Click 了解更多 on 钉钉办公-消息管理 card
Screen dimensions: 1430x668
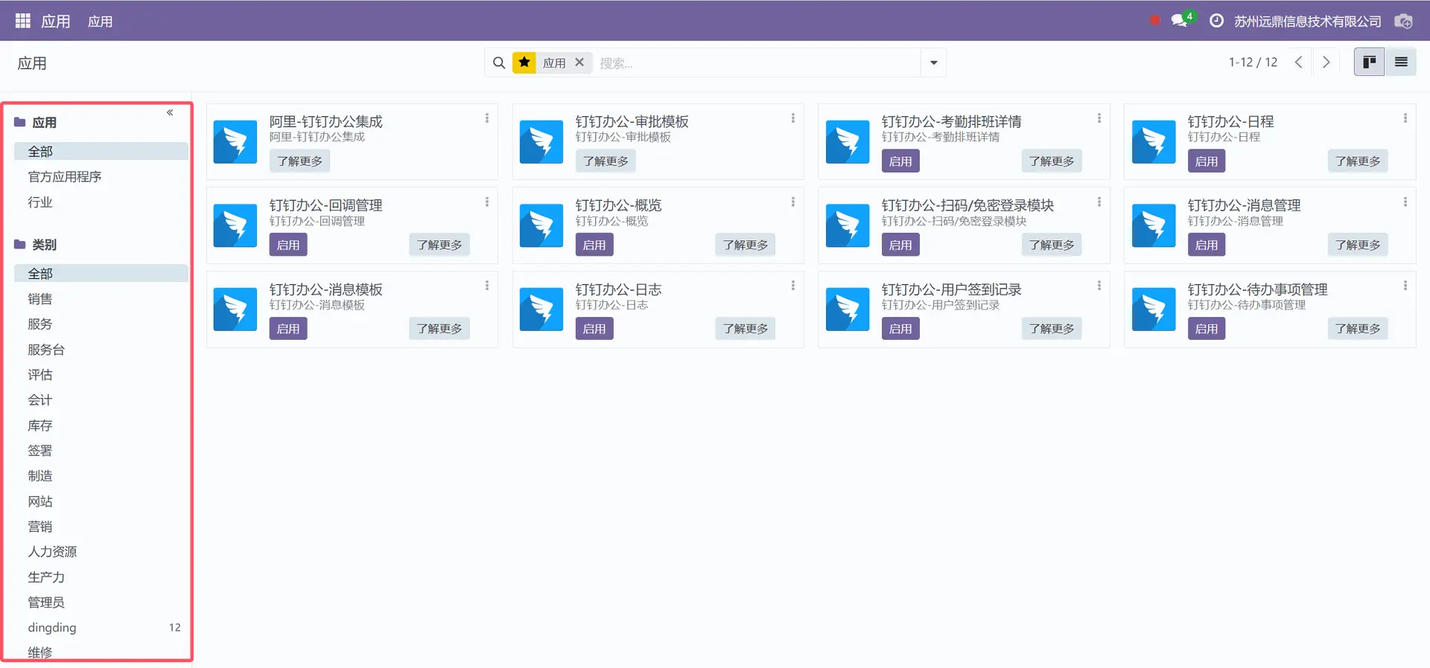click(x=1358, y=245)
